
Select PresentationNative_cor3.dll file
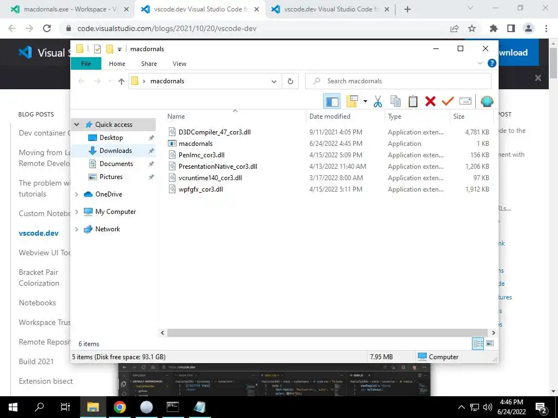[x=218, y=167]
